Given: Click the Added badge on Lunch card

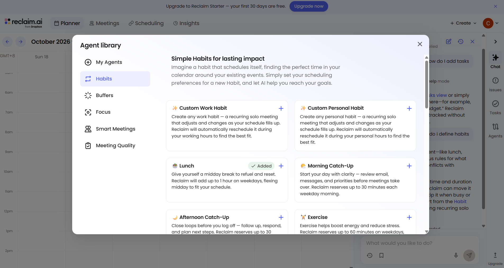Looking at the screenshot, I should (x=261, y=166).
